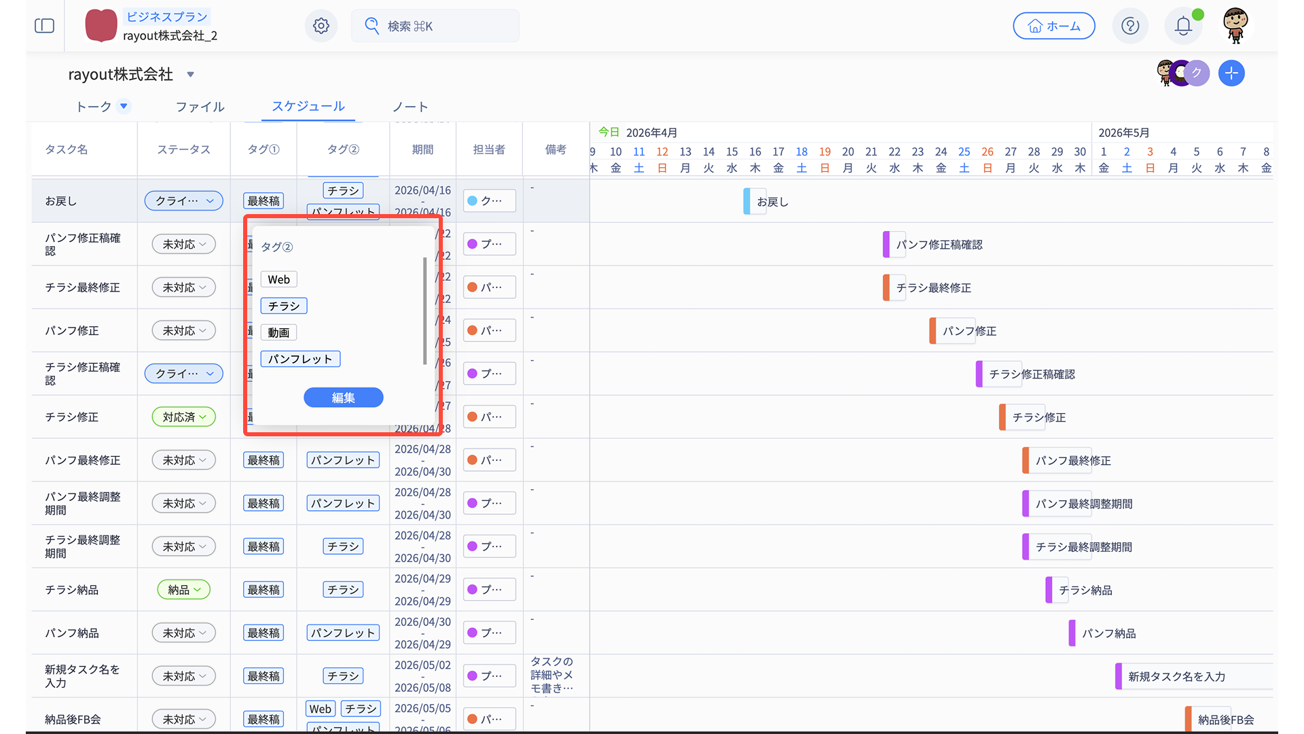Open settings gear icon
The height and width of the screenshot is (734, 1304).
click(321, 26)
